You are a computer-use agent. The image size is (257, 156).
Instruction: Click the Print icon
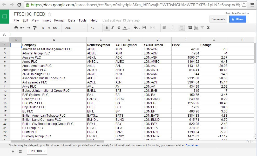[x=16, y=28]
